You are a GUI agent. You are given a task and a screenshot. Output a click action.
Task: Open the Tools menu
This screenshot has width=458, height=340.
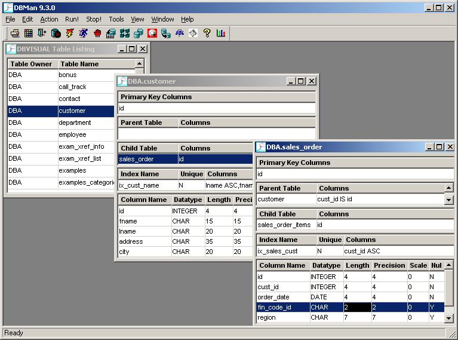click(116, 19)
